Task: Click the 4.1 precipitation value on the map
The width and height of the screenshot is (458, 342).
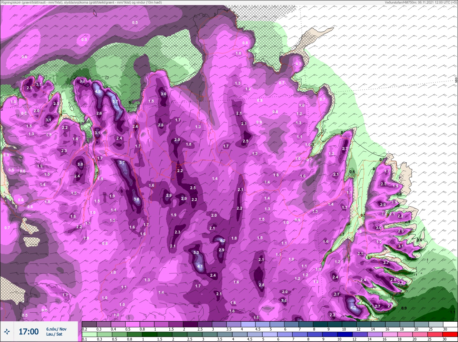Action: [x=200, y=266]
